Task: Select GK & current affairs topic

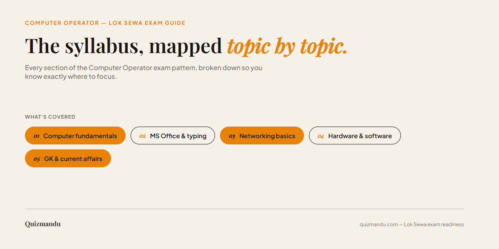Action: [68, 159]
